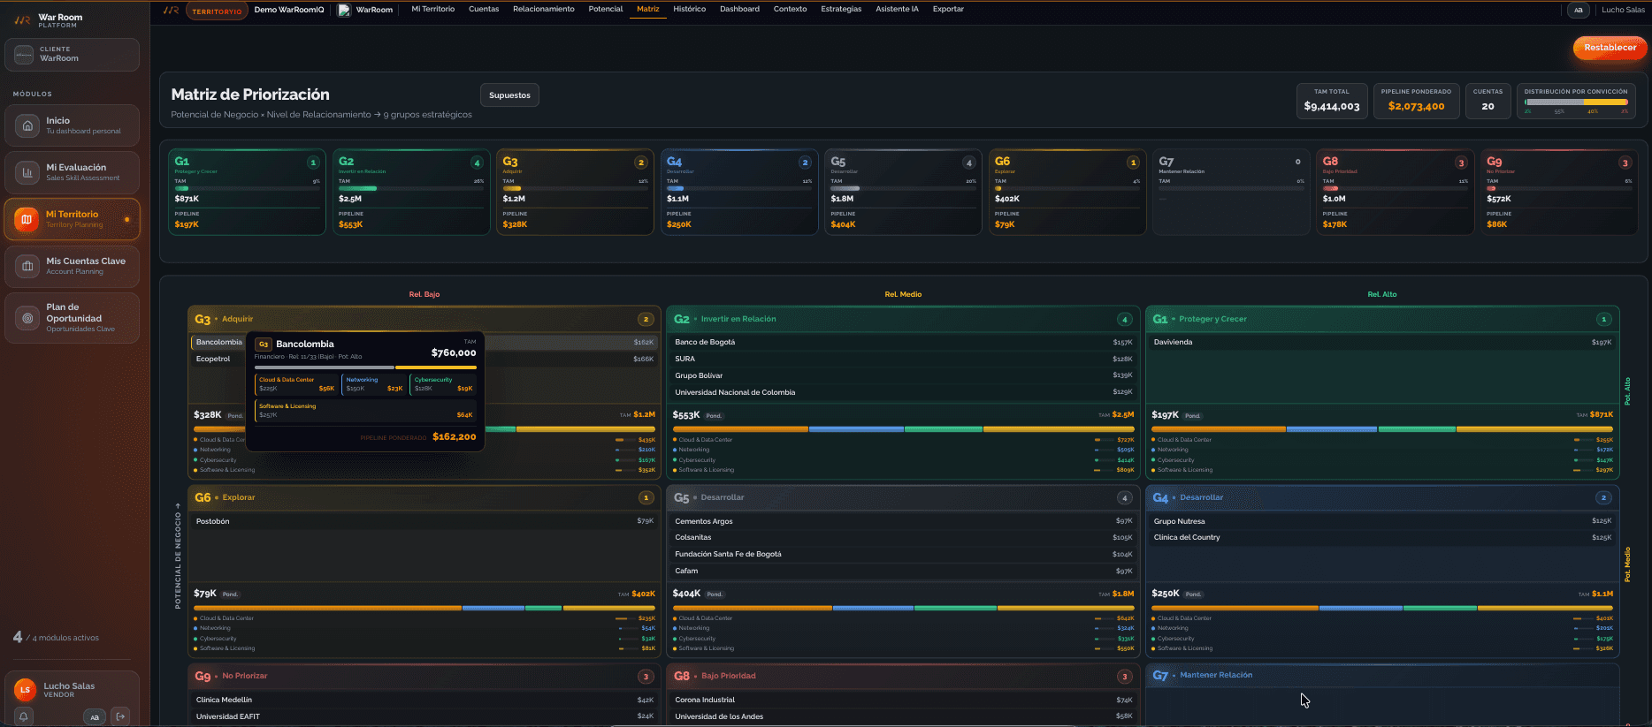This screenshot has width=1652, height=727.
Task: Select the G7 Mantener Relación summary card
Action: (1232, 192)
